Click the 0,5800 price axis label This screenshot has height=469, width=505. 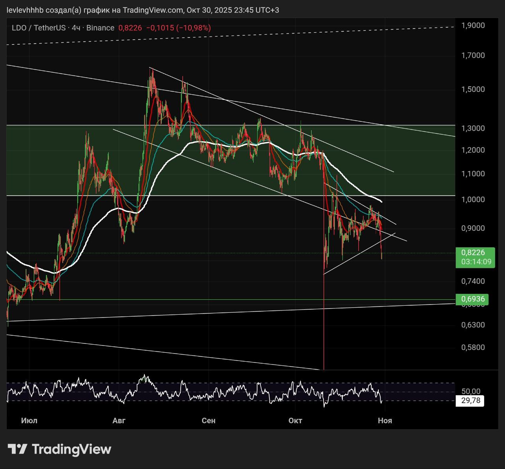point(473,348)
